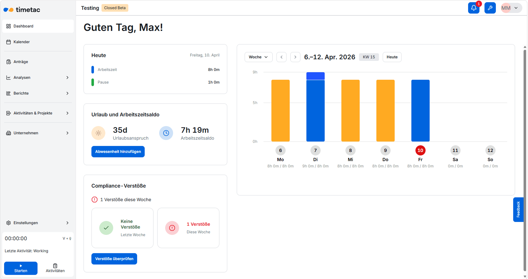Click the green checkmark Keine Verstöße icon
528x279 pixels.
pos(106,228)
